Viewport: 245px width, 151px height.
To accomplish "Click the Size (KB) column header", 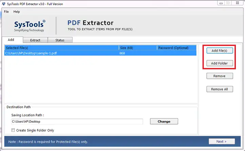I will click(138, 48).
